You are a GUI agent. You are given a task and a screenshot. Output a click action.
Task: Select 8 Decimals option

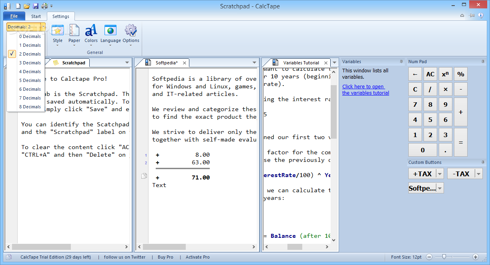[26, 107]
